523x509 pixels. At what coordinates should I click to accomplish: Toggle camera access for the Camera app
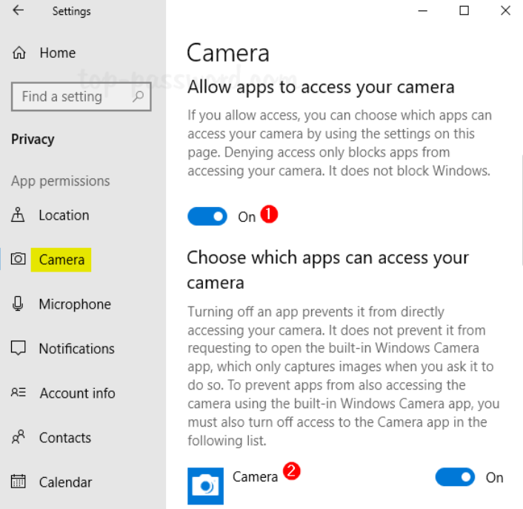point(455,477)
